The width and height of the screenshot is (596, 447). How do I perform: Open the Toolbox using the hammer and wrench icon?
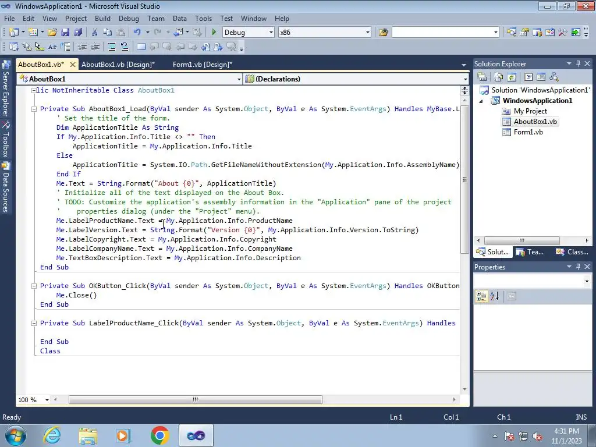click(x=563, y=33)
